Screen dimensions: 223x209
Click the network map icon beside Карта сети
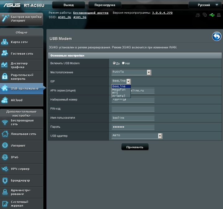[5, 42]
